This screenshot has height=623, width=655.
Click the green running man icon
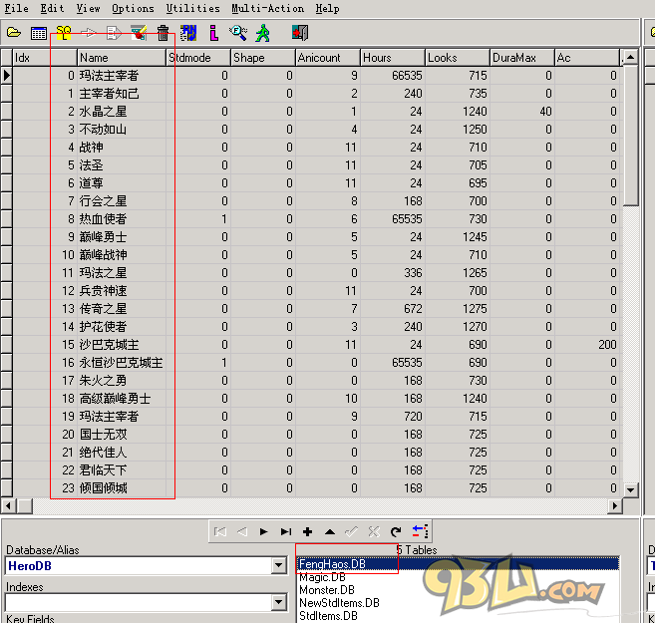pos(263,33)
